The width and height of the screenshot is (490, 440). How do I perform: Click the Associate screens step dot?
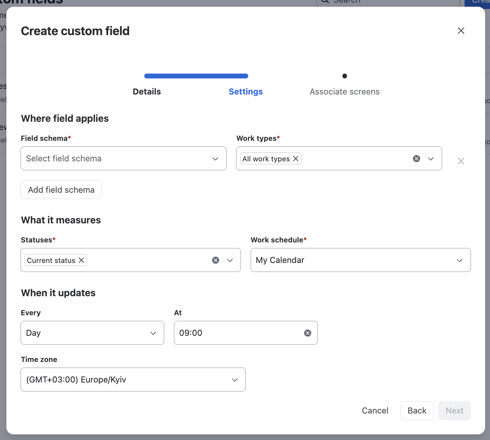344,76
